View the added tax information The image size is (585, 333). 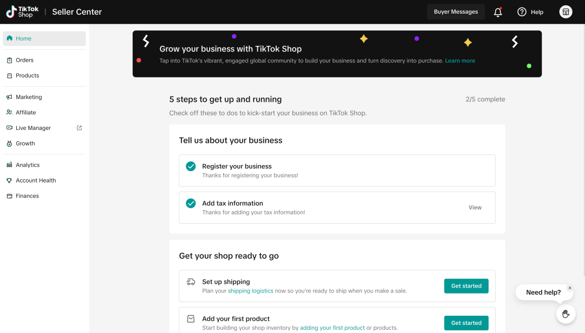pyautogui.click(x=474, y=207)
